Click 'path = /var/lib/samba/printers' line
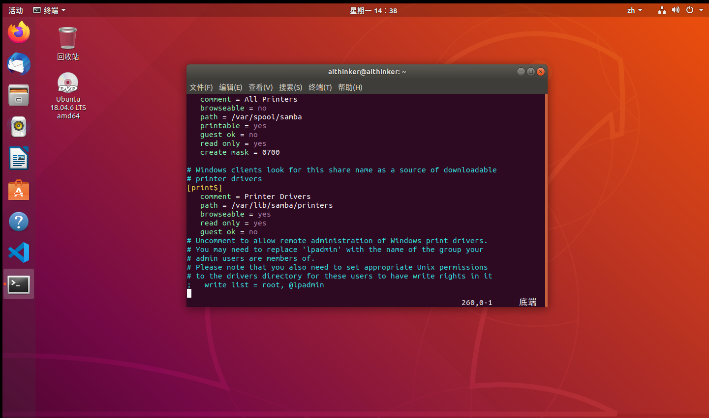709x418 pixels. [267, 205]
